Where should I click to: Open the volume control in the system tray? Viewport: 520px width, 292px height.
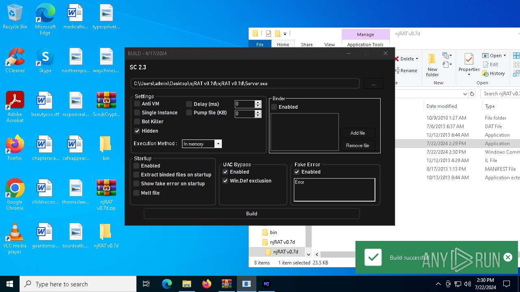[x=468, y=284]
